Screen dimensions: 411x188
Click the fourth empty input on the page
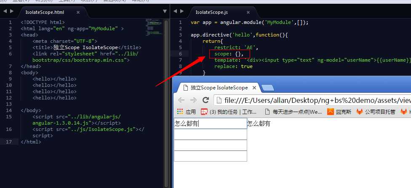point(211,156)
